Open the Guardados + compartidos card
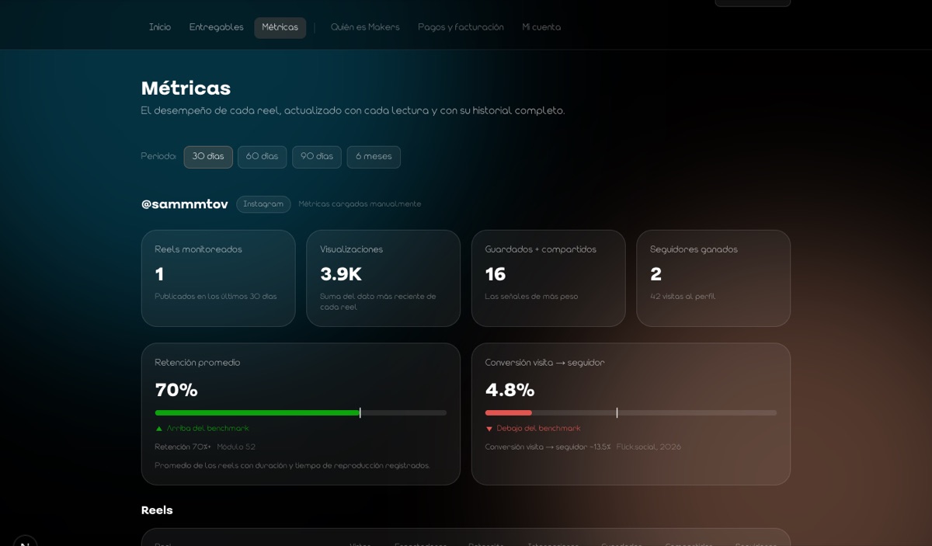 coord(548,278)
